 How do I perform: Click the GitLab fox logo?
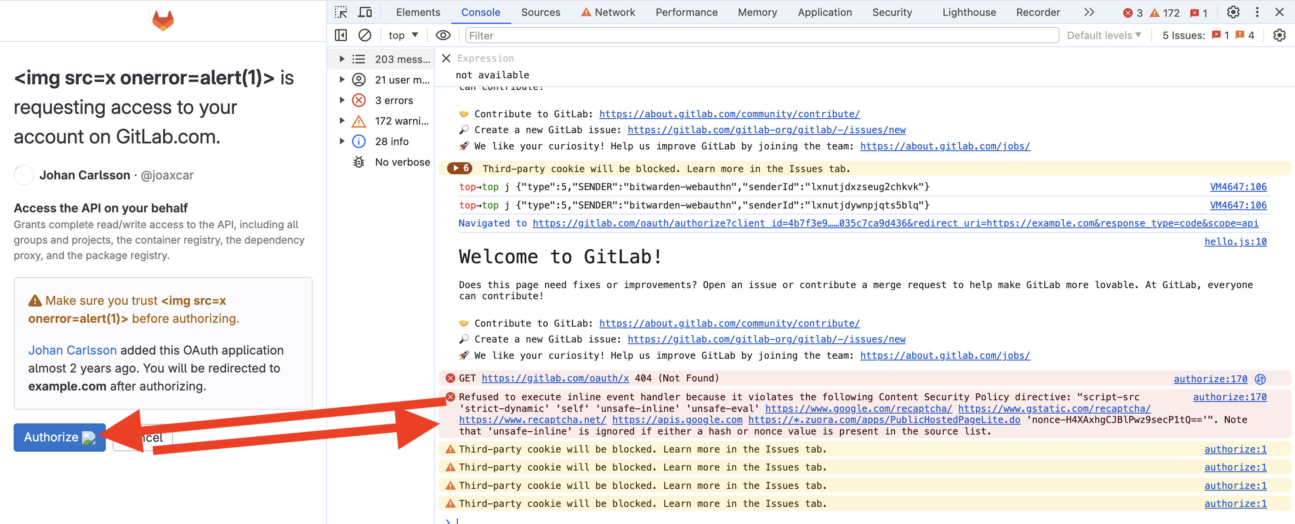click(163, 21)
